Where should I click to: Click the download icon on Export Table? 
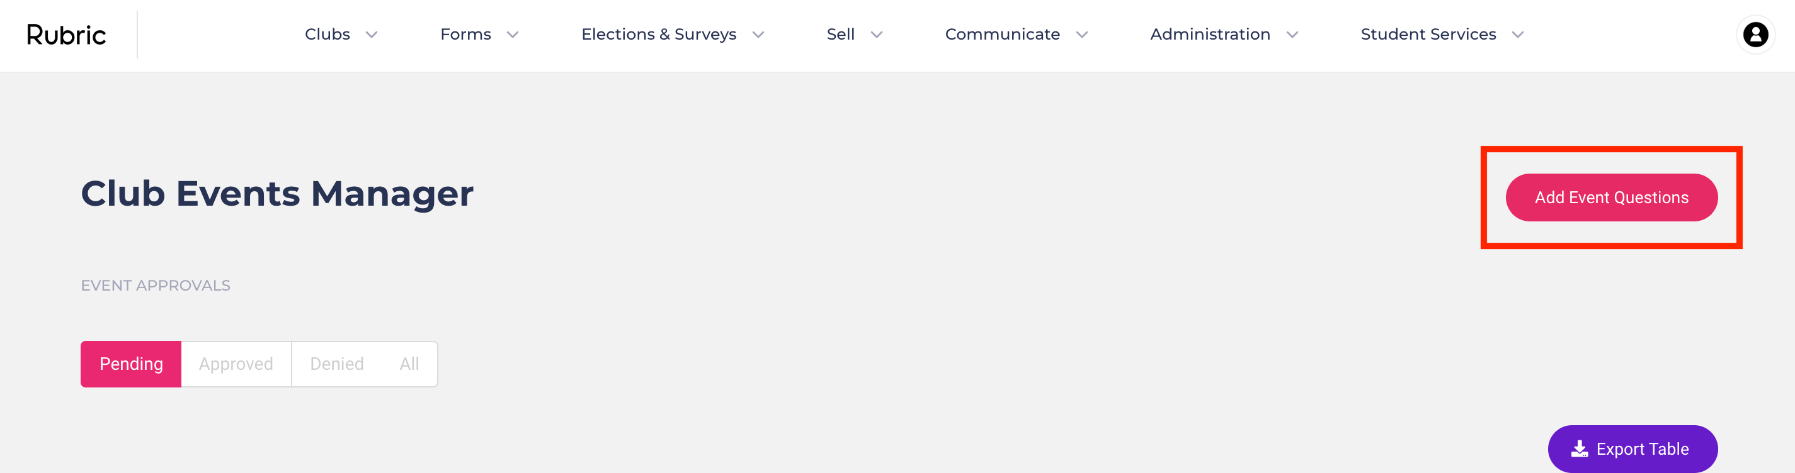[x=1580, y=448]
